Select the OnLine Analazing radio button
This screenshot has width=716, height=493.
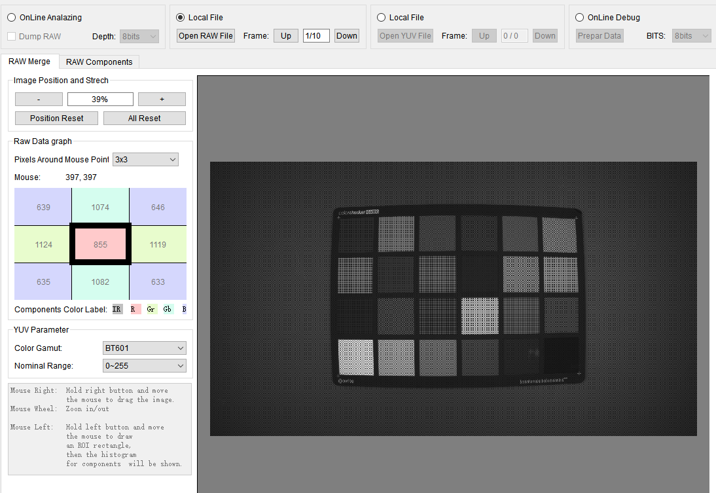click(x=12, y=18)
